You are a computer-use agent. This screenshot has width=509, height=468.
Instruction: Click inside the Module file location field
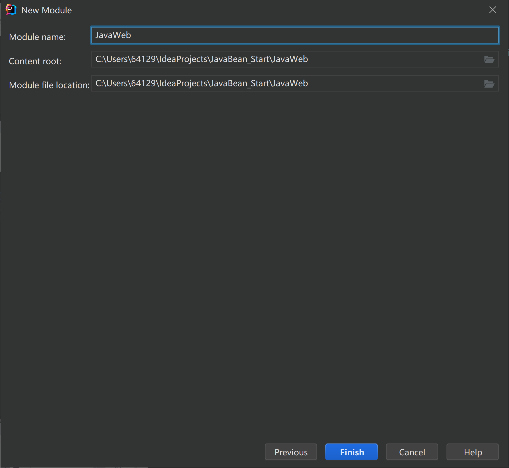tap(385, 84)
